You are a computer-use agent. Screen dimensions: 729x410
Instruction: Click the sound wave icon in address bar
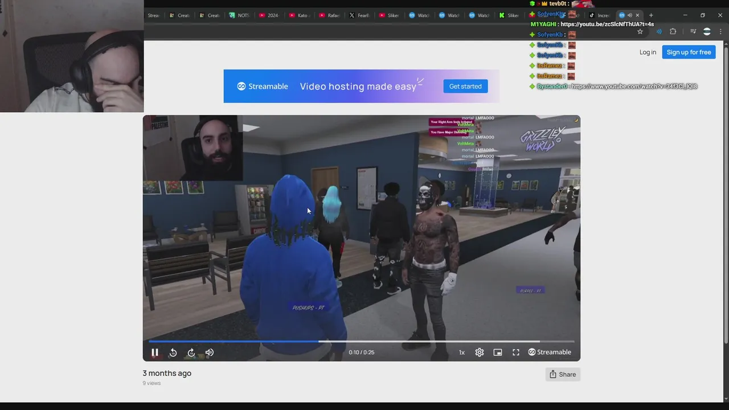coord(659,31)
